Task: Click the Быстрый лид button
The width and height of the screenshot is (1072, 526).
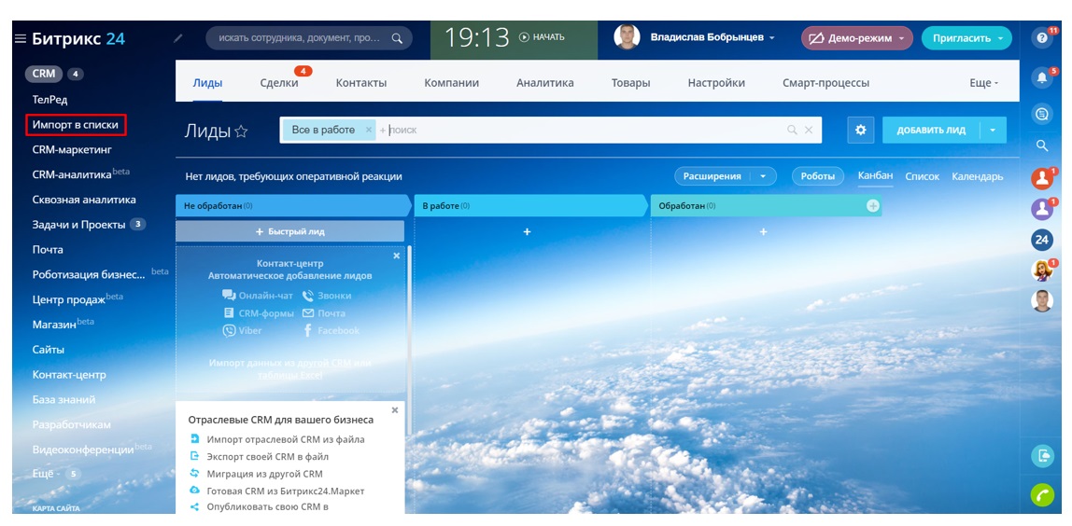Action: (x=289, y=231)
